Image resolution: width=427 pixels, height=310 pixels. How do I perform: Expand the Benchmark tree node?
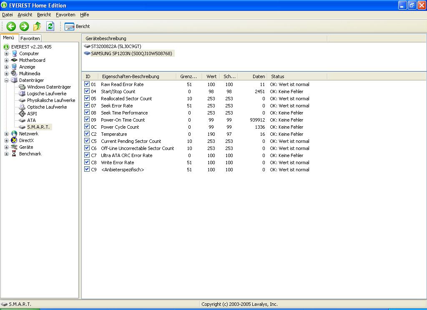pos(6,154)
